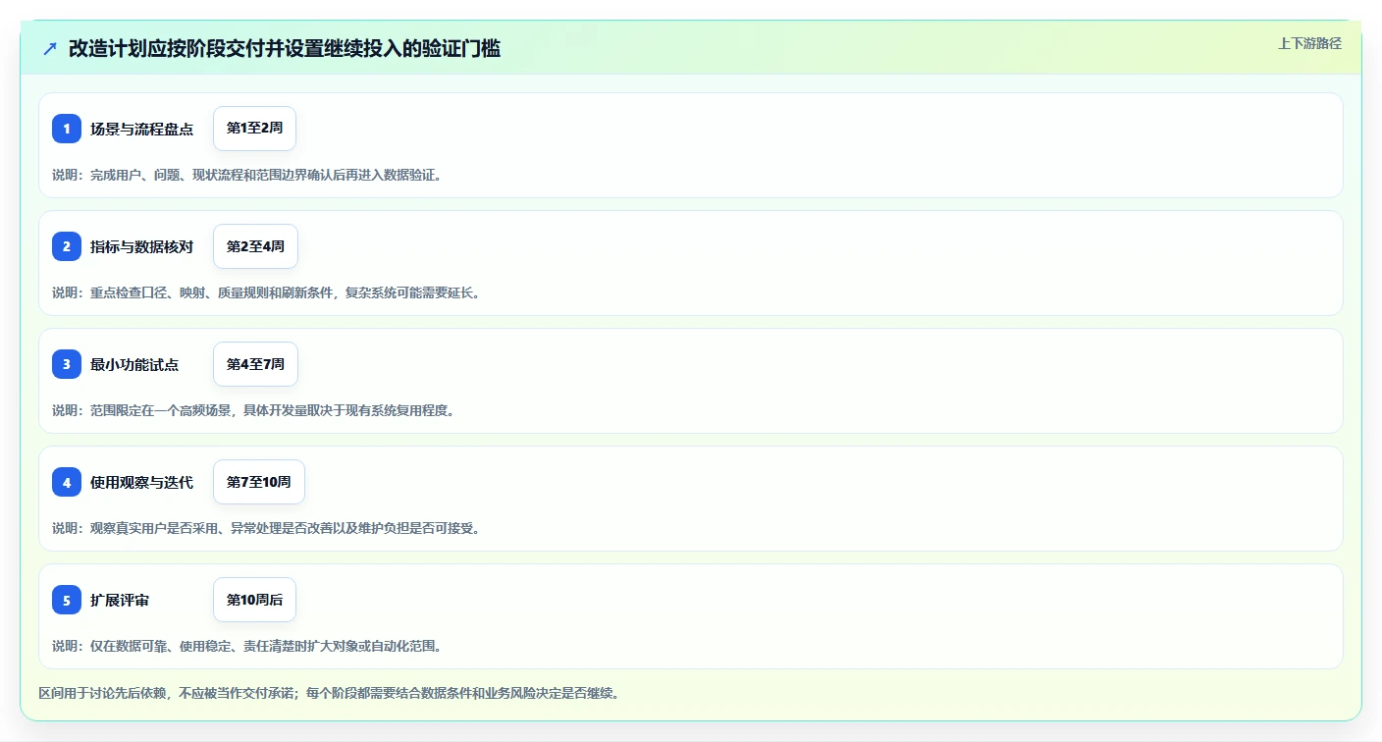
Task: Click the step 3 number badge
Action: point(67,364)
